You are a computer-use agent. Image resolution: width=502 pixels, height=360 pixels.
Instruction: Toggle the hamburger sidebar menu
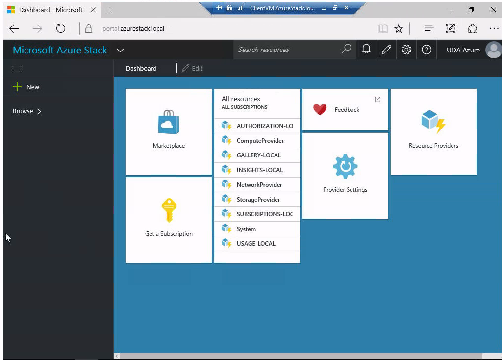17,68
